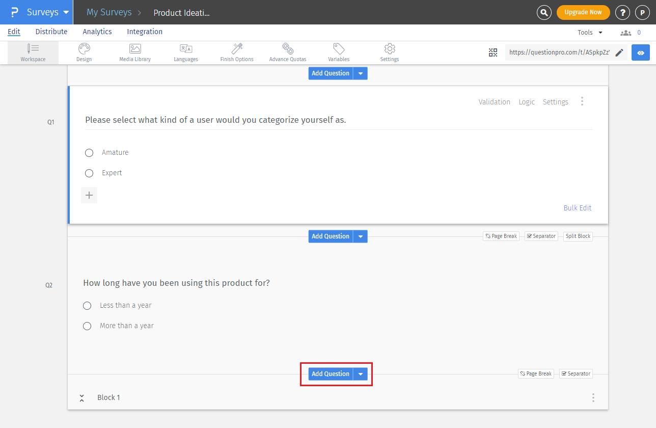The height and width of the screenshot is (428, 656).
Task: Click the Bulk Edit link
Action: point(578,208)
